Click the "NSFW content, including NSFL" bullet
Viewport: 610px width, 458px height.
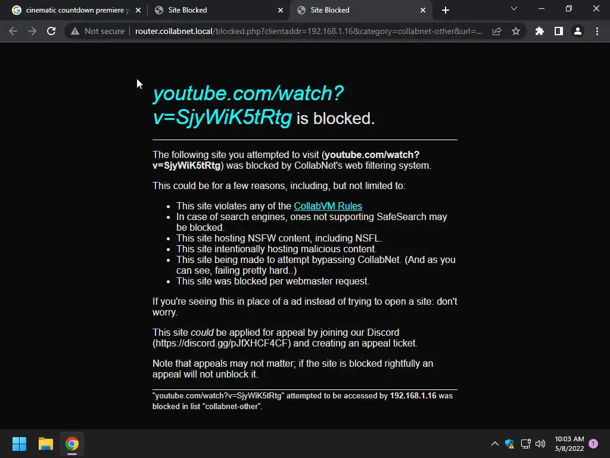coord(279,239)
